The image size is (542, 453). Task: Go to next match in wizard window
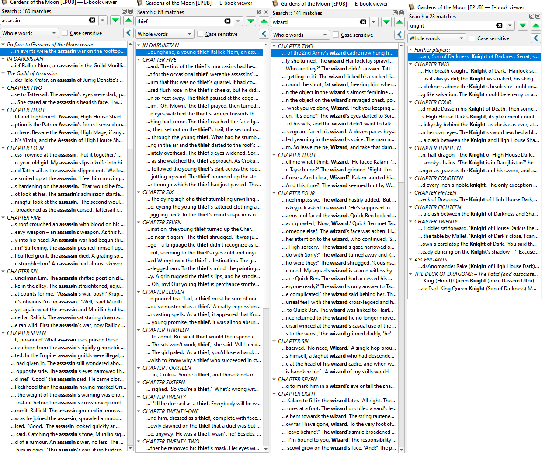click(x=386, y=22)
